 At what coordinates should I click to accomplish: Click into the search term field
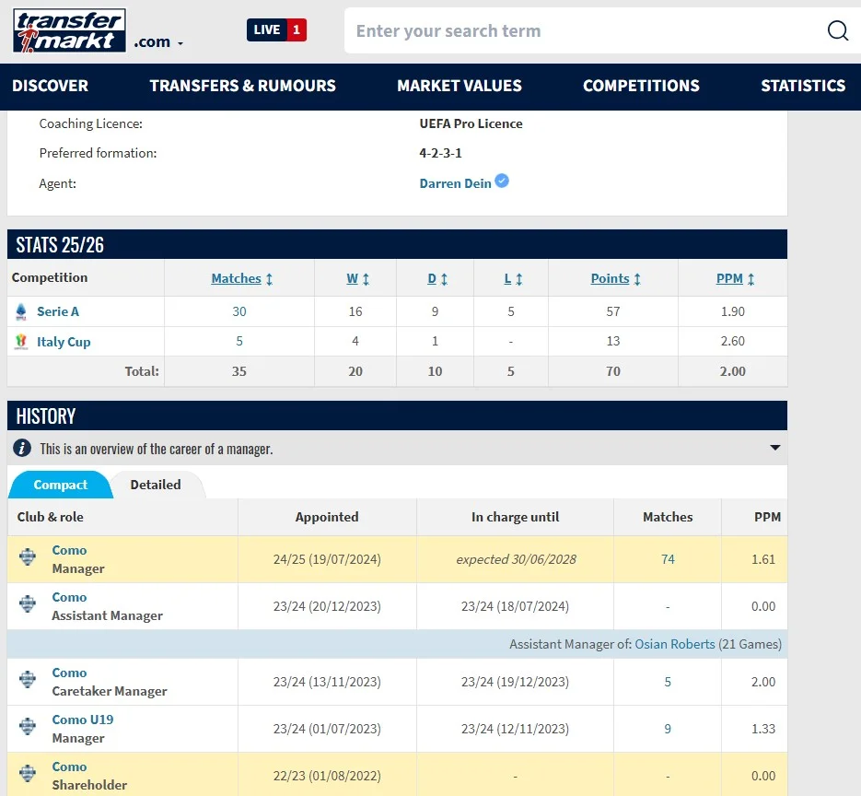pyautogui.click(x=580, y=31)
